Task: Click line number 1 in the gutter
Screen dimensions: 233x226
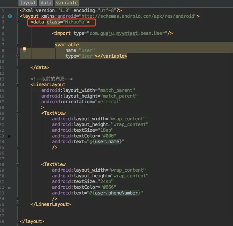Action: pos(3,10)
